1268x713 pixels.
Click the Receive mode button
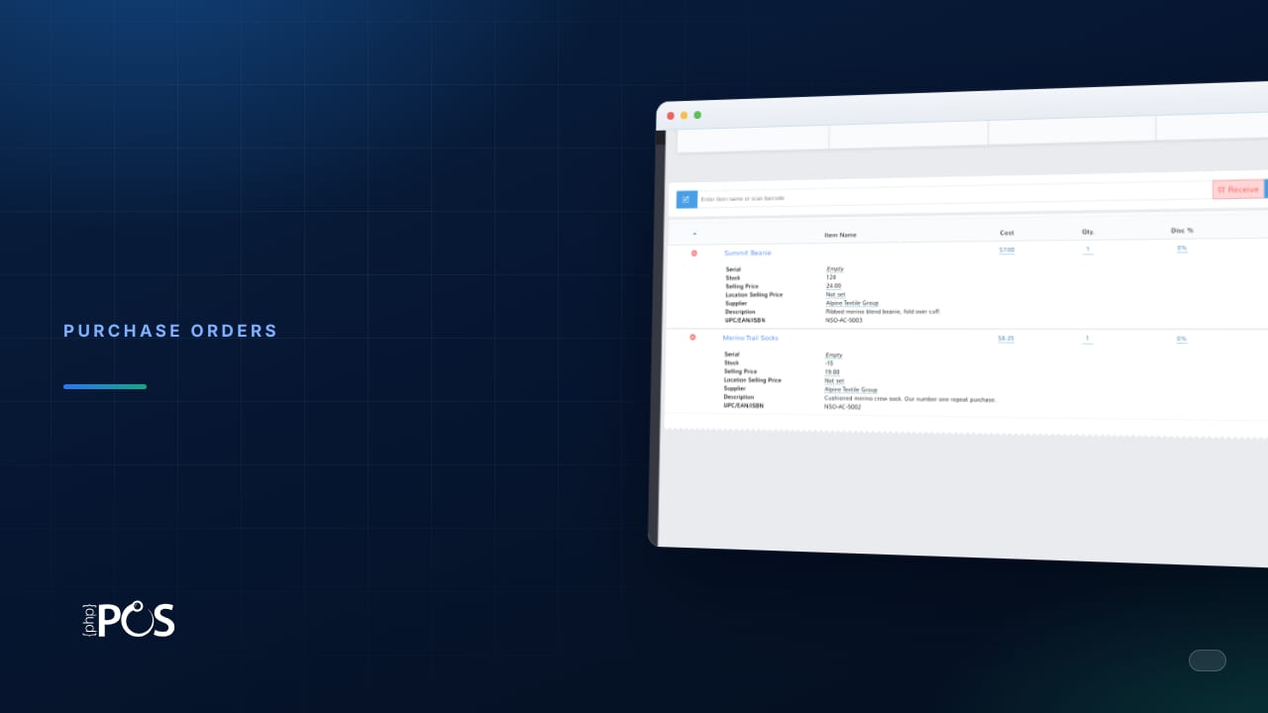tap(1238, 189)
